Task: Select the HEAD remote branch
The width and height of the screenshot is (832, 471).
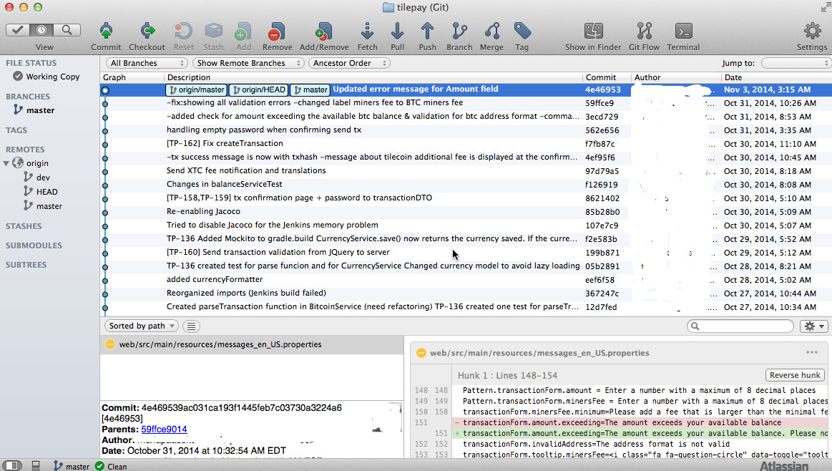Action: pyautogui.click(x=47, y=192)
